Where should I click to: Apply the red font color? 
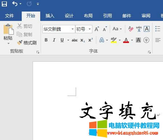click(126, 40)
